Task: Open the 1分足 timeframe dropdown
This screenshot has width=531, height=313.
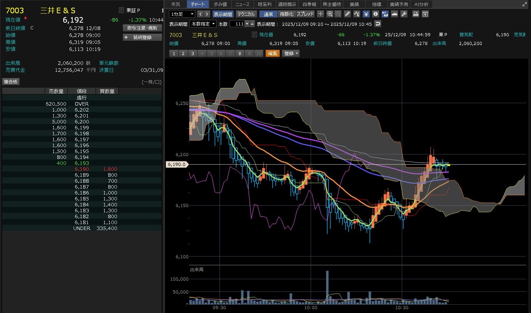Action: pos(182,14)
